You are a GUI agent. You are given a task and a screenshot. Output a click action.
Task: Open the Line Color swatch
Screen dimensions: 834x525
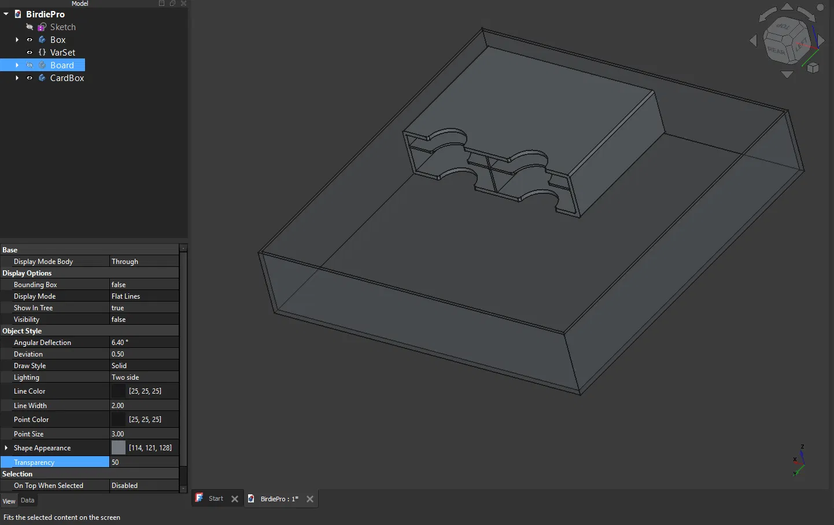pos(119,391)
